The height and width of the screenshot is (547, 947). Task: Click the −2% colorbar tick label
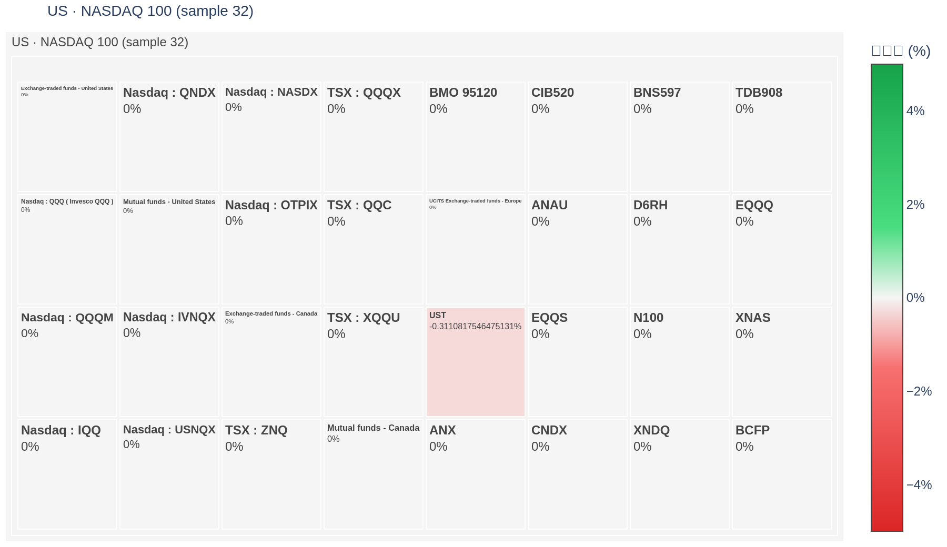pos(919,391)
